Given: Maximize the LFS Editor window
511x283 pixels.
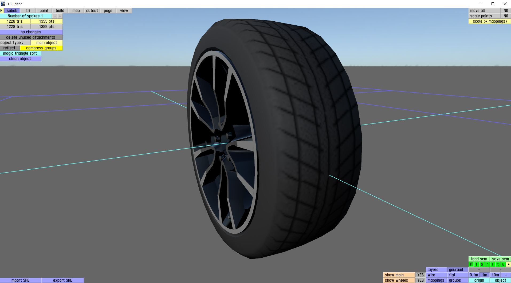Looking at the screenshot, I should tap(493, 4).
